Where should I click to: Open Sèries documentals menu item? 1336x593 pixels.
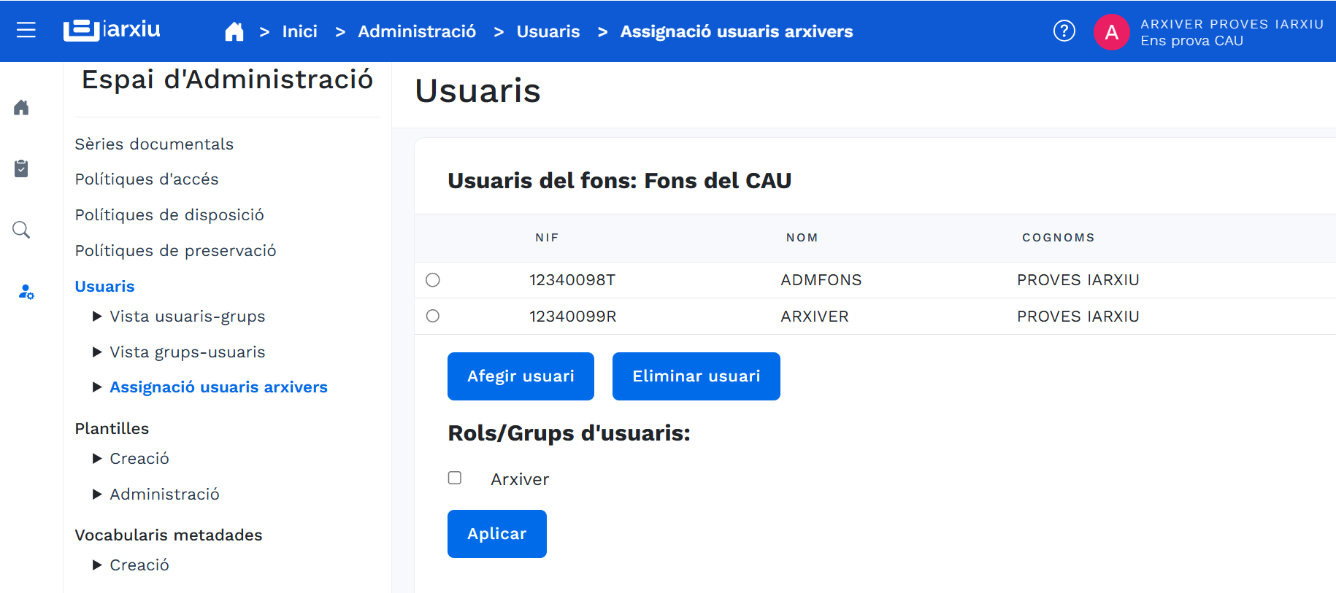click(154, 144)
